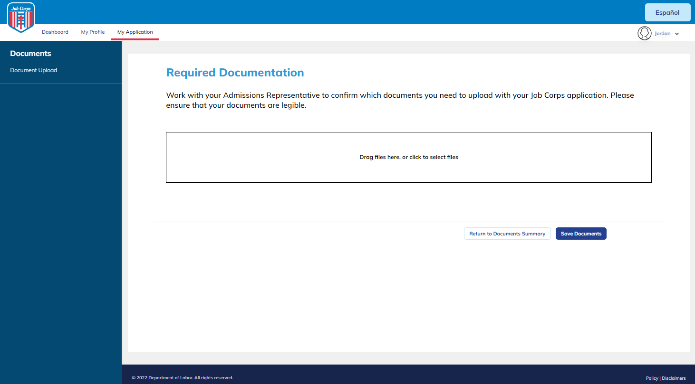Click the Required Documentation heading

click(x=235, y=73)
